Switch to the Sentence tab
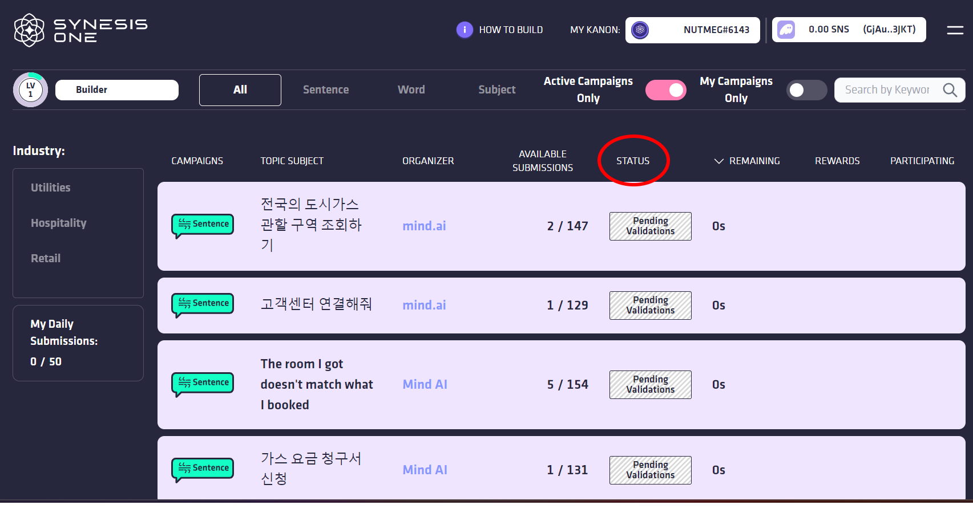Viewport: 973px width, 513px height. [x=325, y=90]
